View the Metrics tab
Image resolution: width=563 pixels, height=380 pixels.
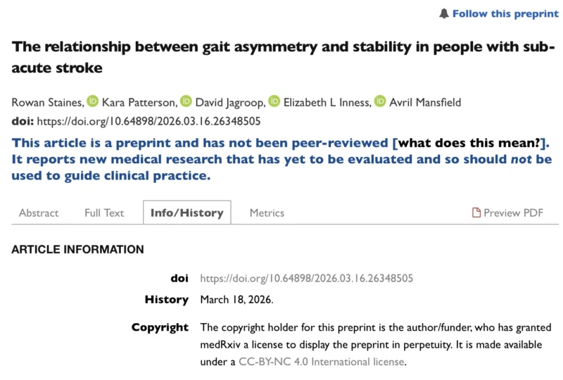(267, 213)
